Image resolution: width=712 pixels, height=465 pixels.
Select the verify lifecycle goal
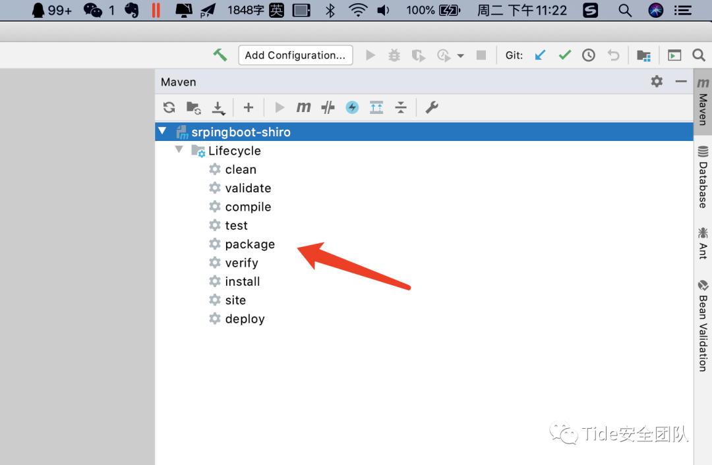(x=241, y=263)
